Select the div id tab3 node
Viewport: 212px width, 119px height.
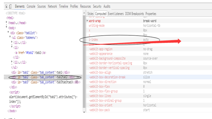46,82
